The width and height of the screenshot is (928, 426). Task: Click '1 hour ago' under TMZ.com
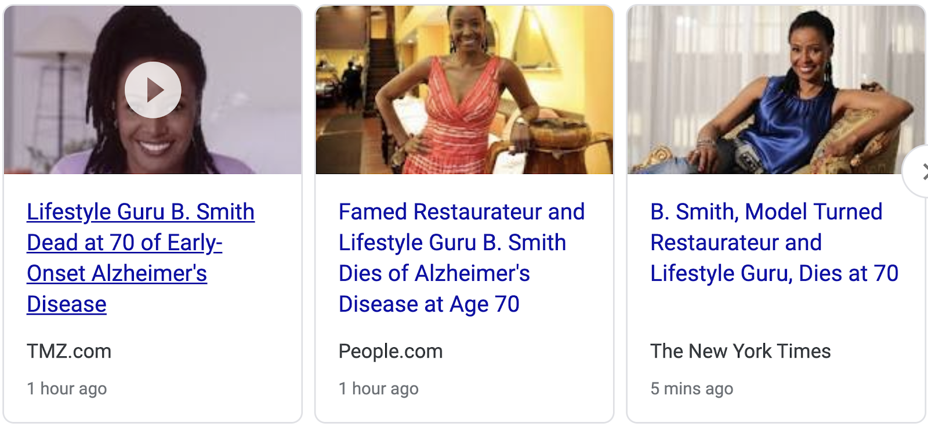(x=67, y=389)
